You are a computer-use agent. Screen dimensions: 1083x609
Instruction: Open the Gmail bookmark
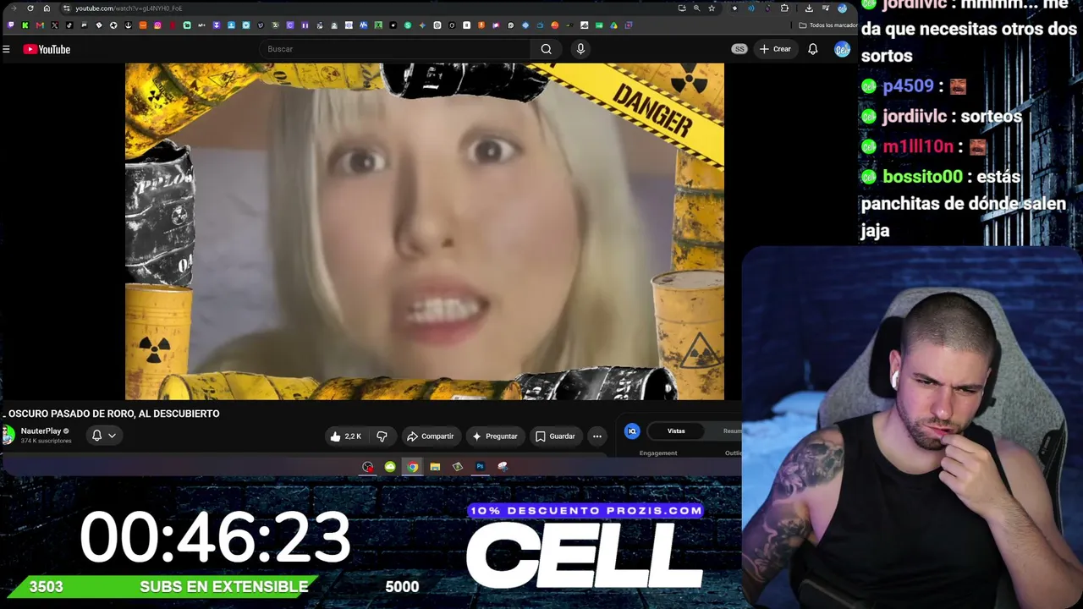coord(40,25)
